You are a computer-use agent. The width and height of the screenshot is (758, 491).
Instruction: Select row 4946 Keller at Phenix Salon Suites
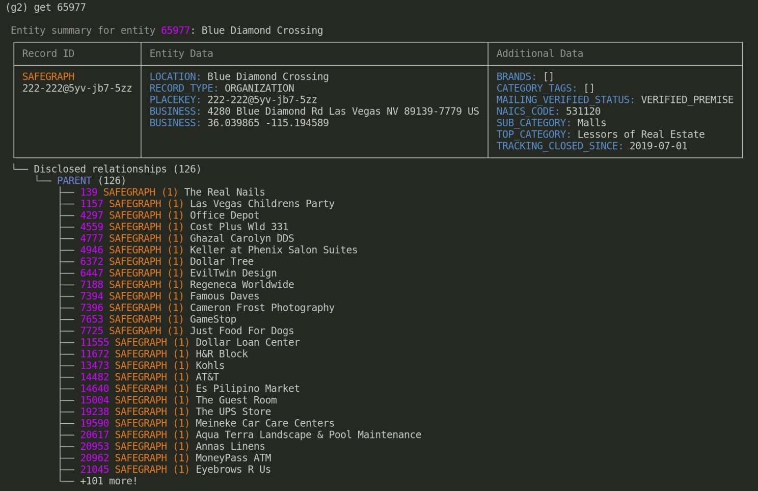click(x=219, y=250)
